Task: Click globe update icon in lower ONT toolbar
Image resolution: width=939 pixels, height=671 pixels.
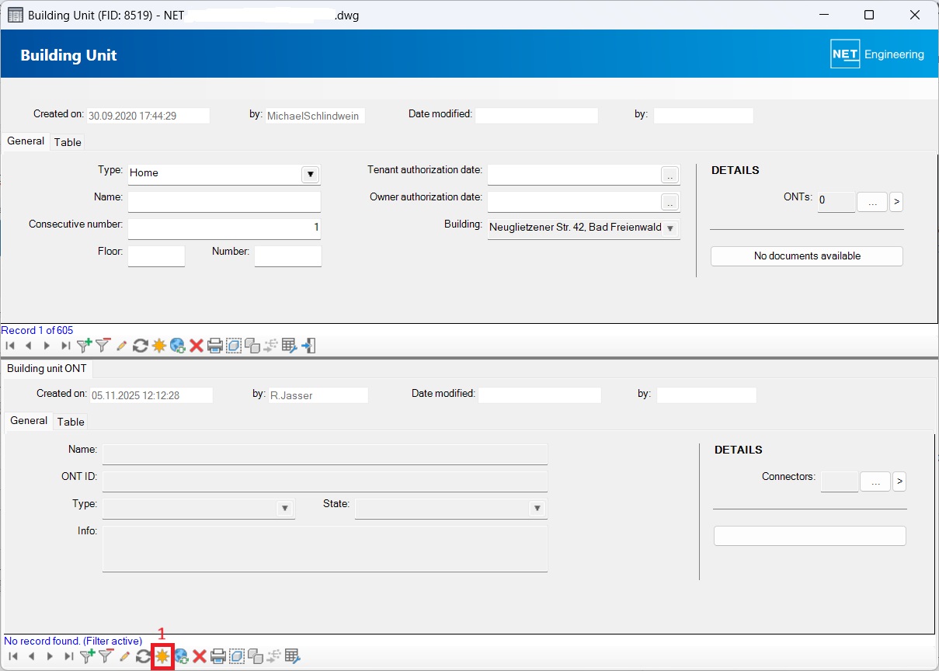Action: pyautogui.click(x=181, y=656)
